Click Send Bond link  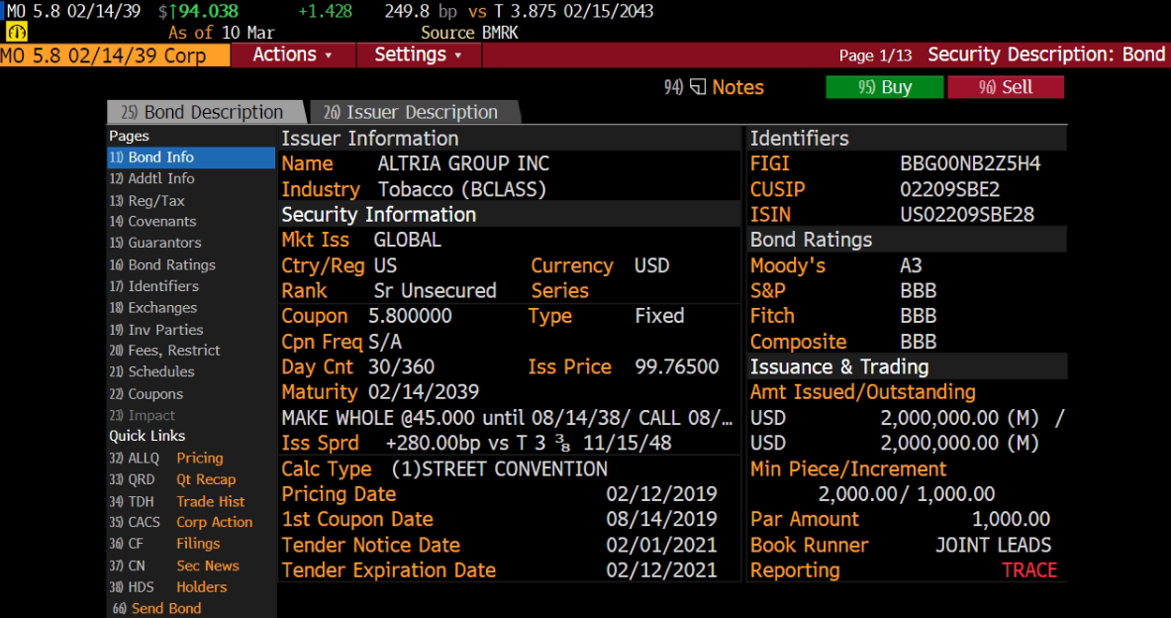point(156,608)
